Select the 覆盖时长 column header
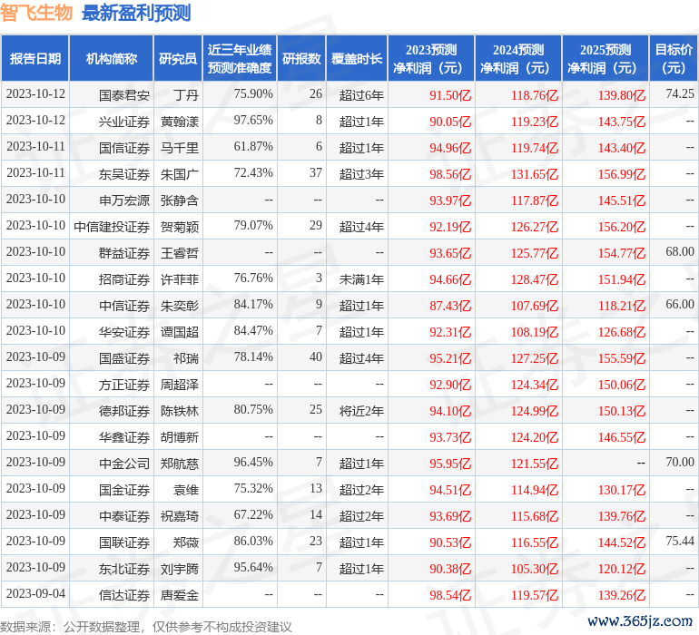Screen dimensions: 699x635 tap(357, 58)
